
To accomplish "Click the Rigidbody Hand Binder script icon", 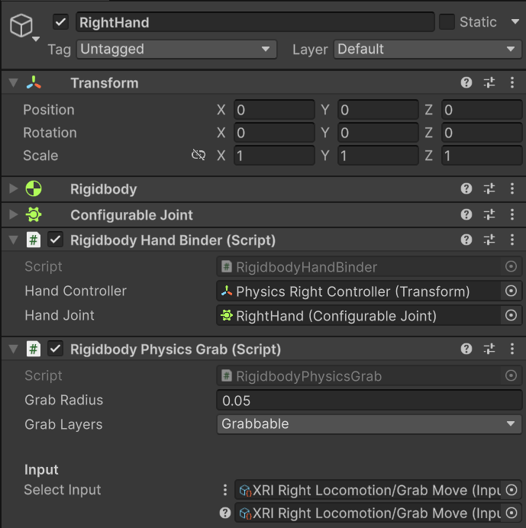I will pyautogui.click(x=34, y=240).
